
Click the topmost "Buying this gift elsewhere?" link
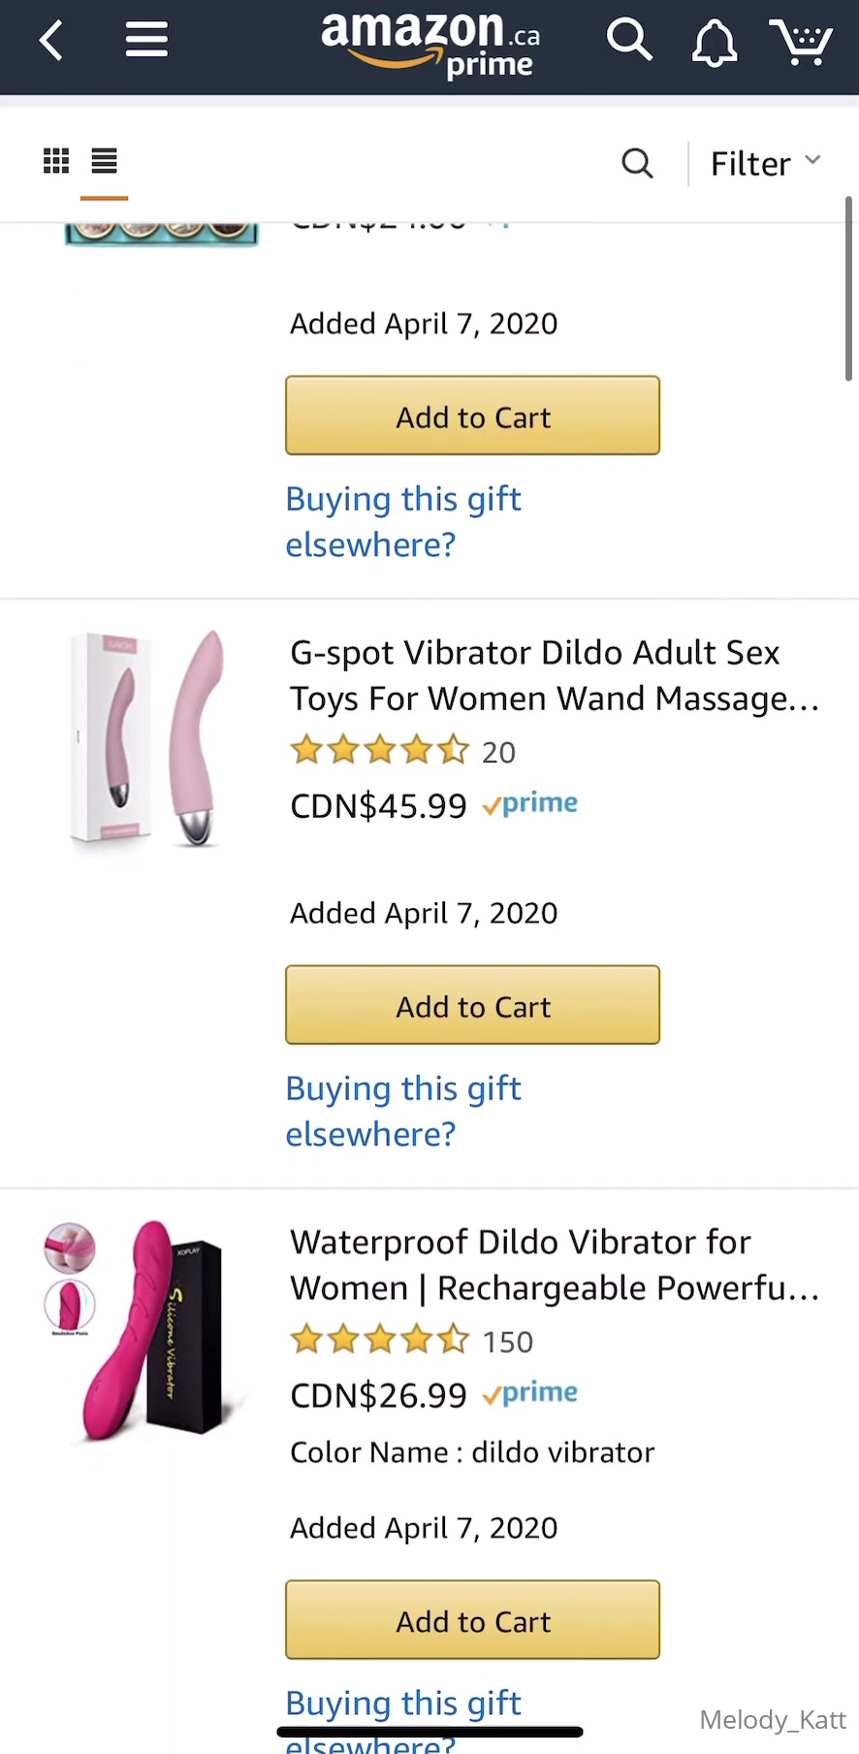402,522
